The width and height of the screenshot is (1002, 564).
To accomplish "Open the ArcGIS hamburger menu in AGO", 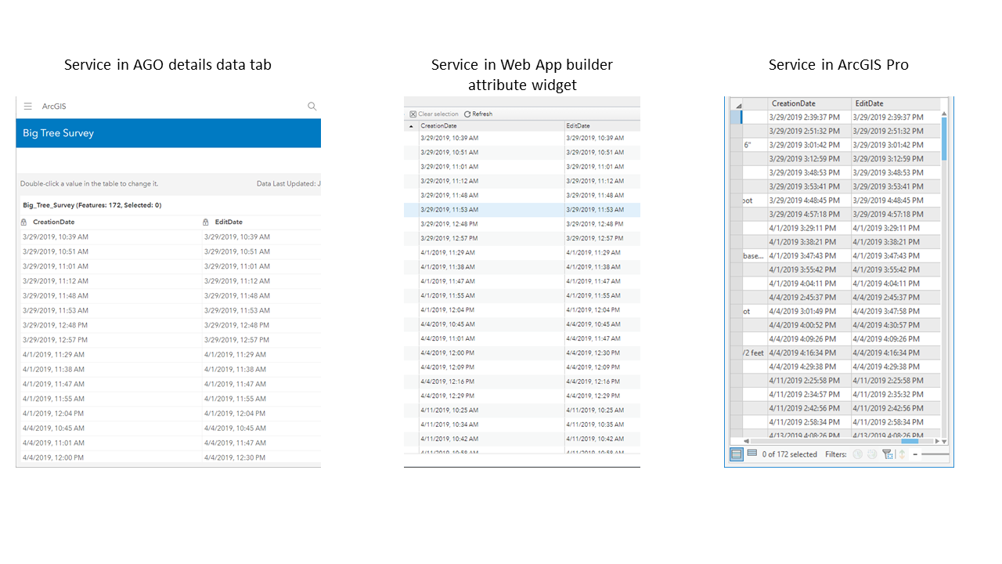I will (27, 106).
